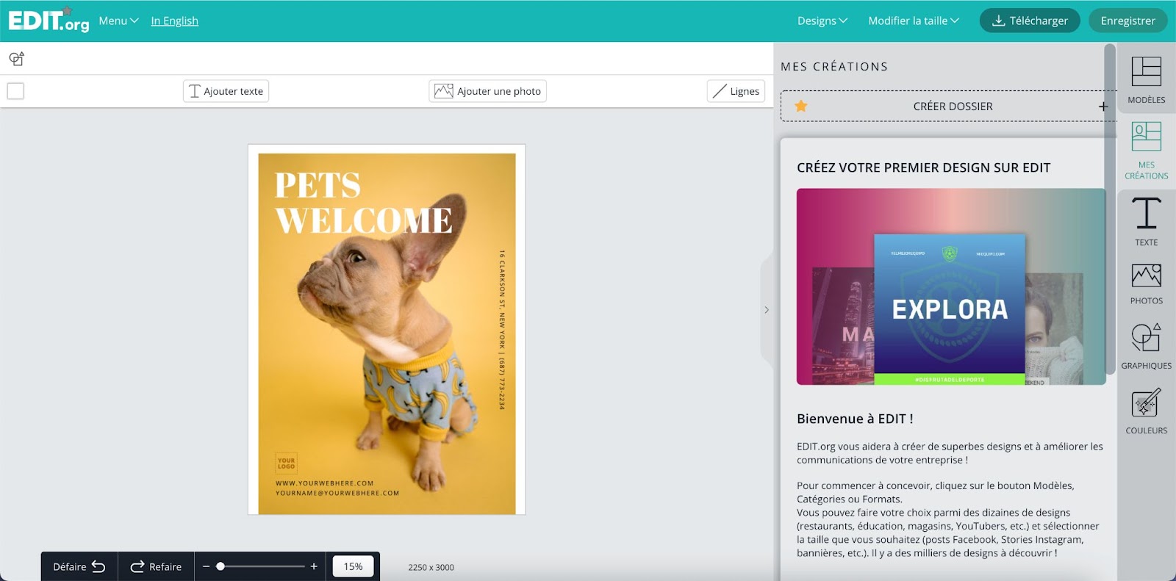Zoom out with the minus icon
The image size is (1176, 581).
coord(206,566)
